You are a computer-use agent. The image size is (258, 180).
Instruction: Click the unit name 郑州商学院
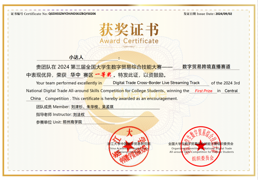coord(72,122)
